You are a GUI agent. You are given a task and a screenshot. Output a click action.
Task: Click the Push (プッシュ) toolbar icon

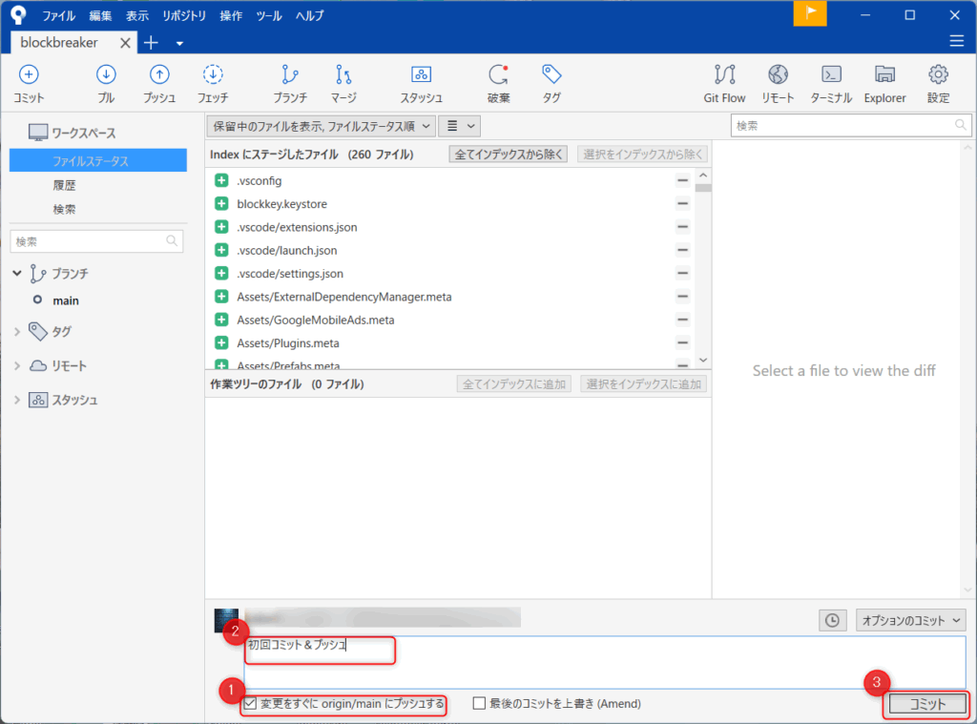tap(159, 76)
